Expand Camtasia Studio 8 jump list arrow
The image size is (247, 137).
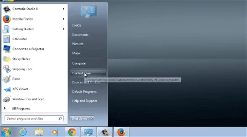64,9
